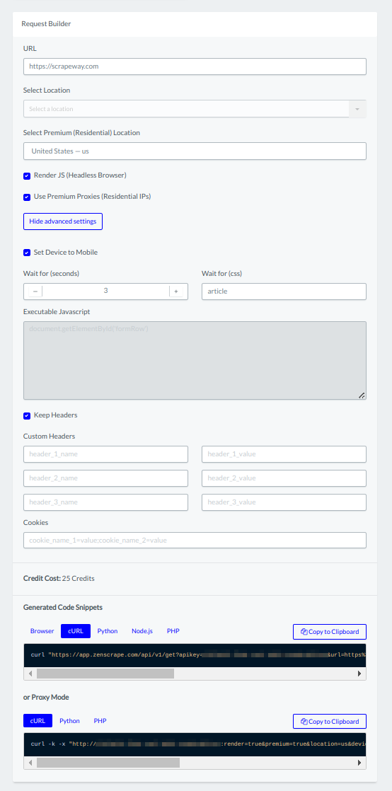Copy Proxy Mode snippet to clipboard
392x791 pixels.
click(330, 722)
